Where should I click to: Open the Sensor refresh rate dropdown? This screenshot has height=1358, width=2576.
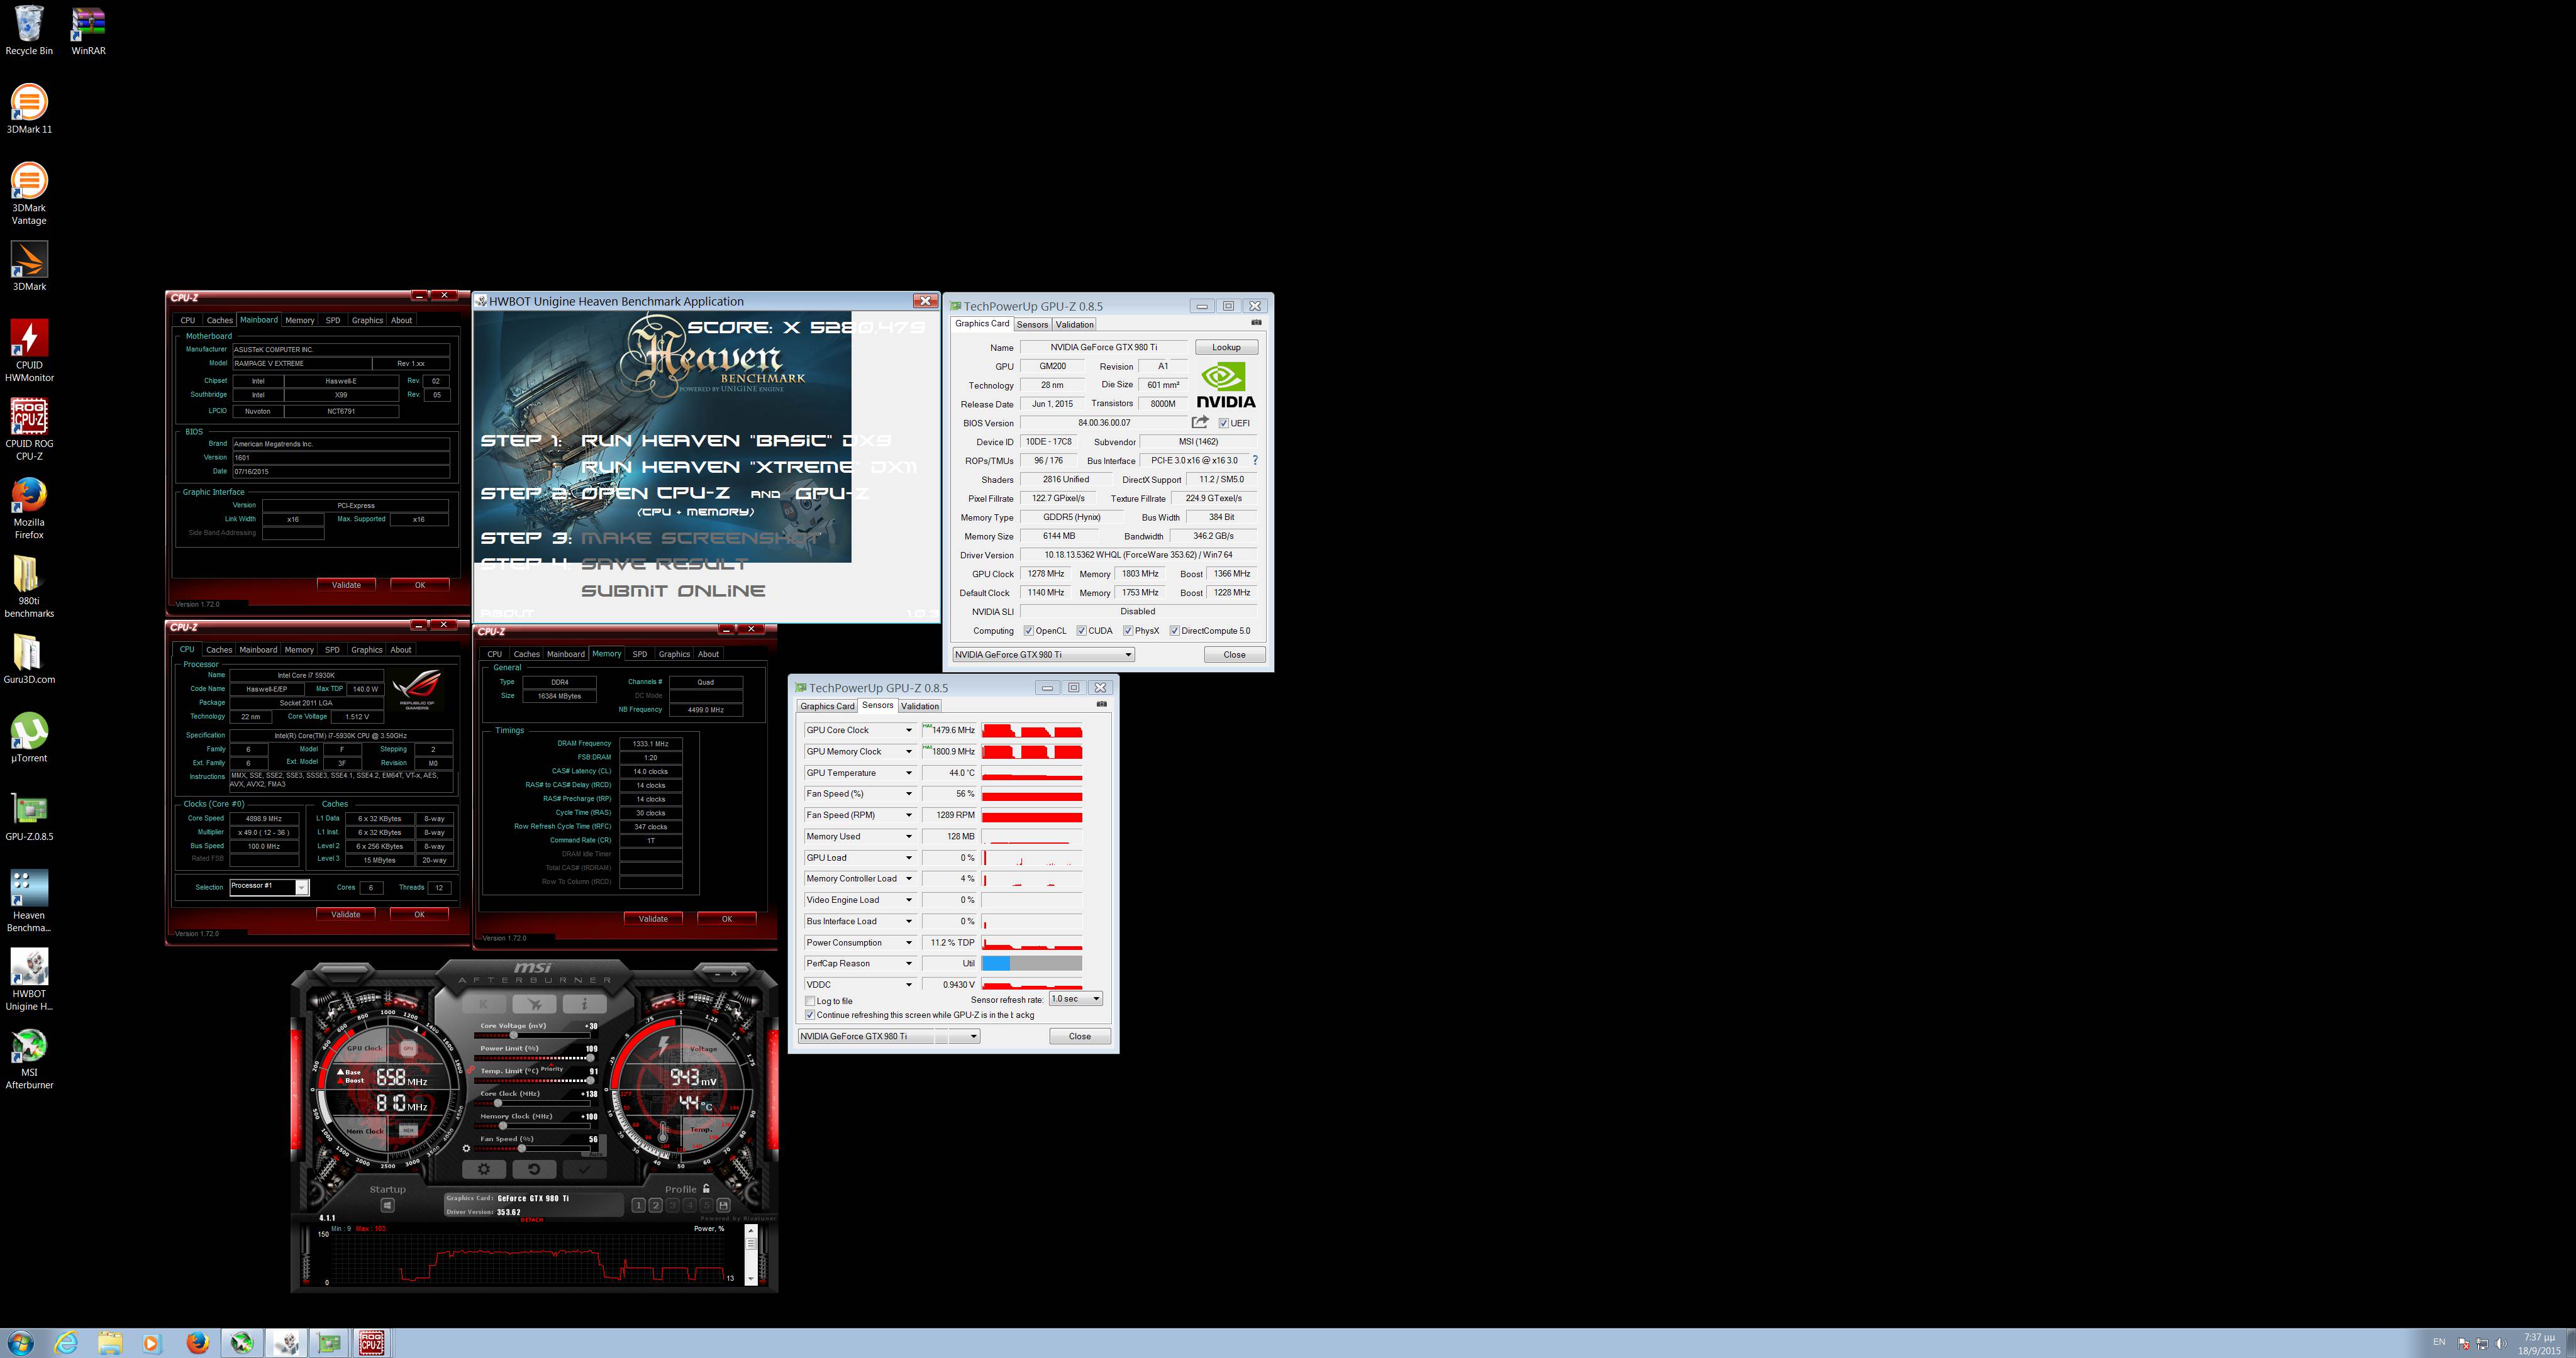tap(1075, 999)
